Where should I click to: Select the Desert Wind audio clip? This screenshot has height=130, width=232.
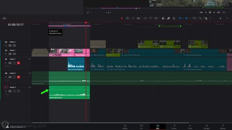pos(69,92)
